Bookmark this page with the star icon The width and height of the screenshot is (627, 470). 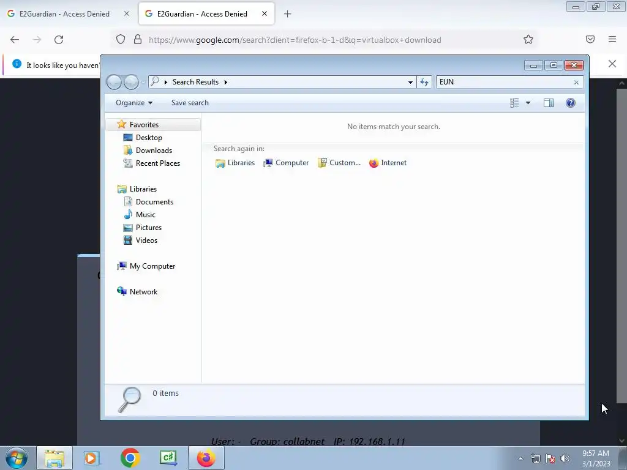click(528, 39)
